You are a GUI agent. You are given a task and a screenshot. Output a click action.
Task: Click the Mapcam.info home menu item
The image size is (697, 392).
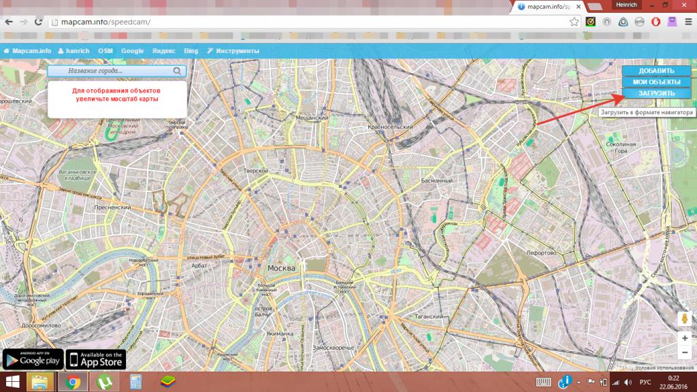tap(28, 51)
